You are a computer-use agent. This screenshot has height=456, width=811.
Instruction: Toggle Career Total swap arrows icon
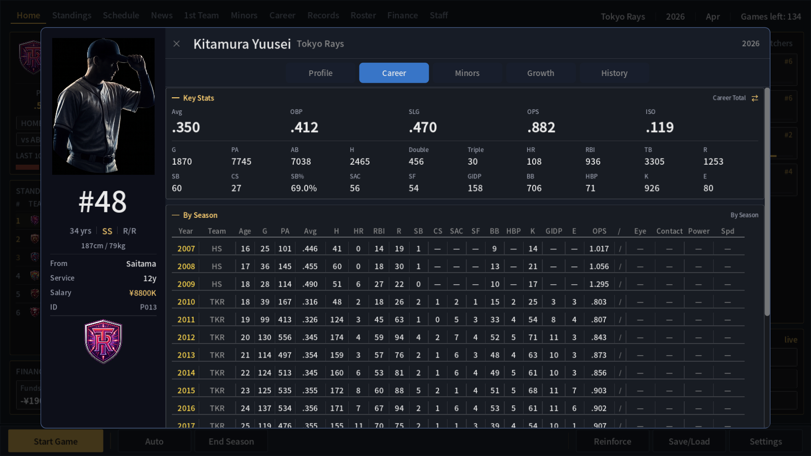(x=755, y=98)
